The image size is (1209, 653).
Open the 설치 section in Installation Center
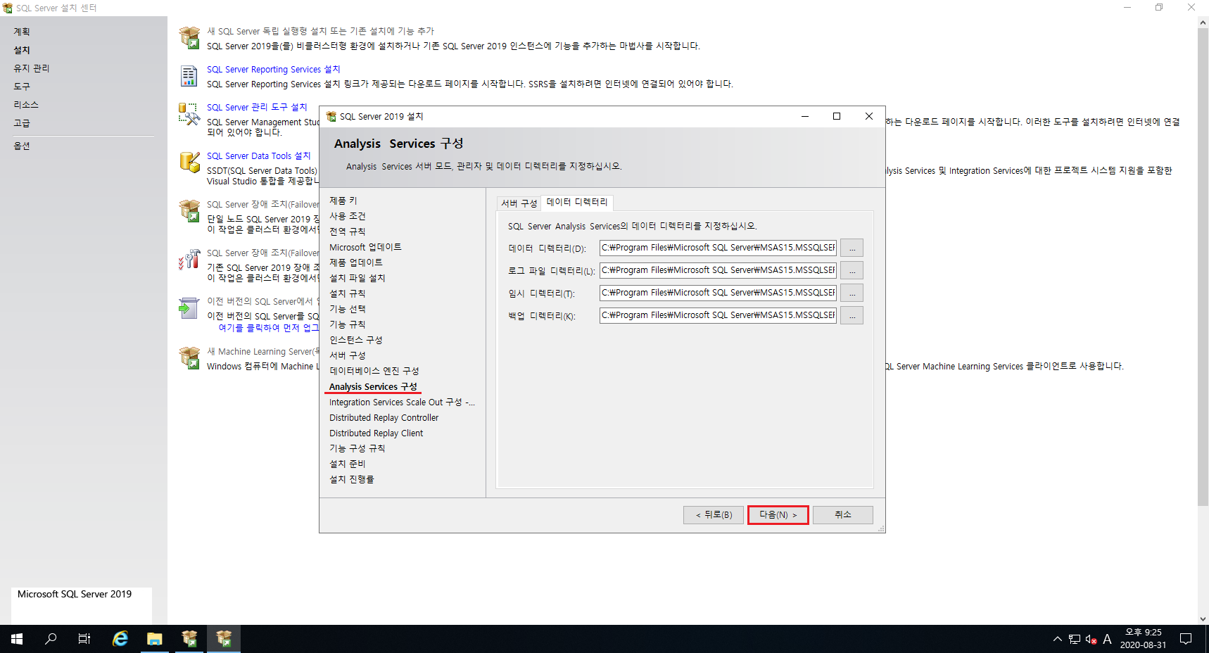22,50
